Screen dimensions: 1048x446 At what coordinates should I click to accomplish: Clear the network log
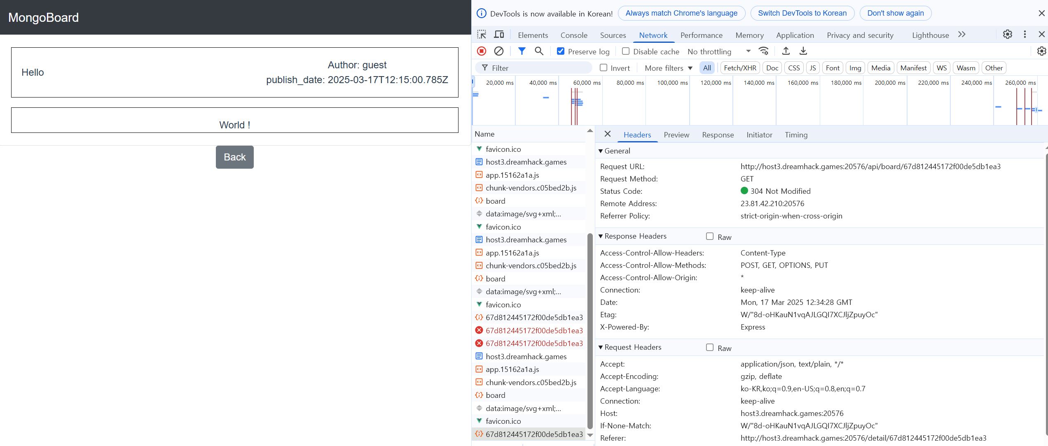click(x=498, y=51)
